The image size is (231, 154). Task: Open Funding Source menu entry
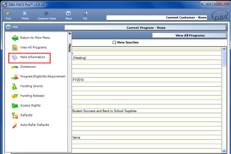pyautogui.click(x=32, y=86)
